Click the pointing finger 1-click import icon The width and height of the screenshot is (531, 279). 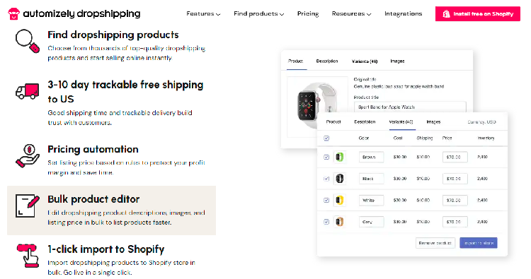[x=28, y=256]
